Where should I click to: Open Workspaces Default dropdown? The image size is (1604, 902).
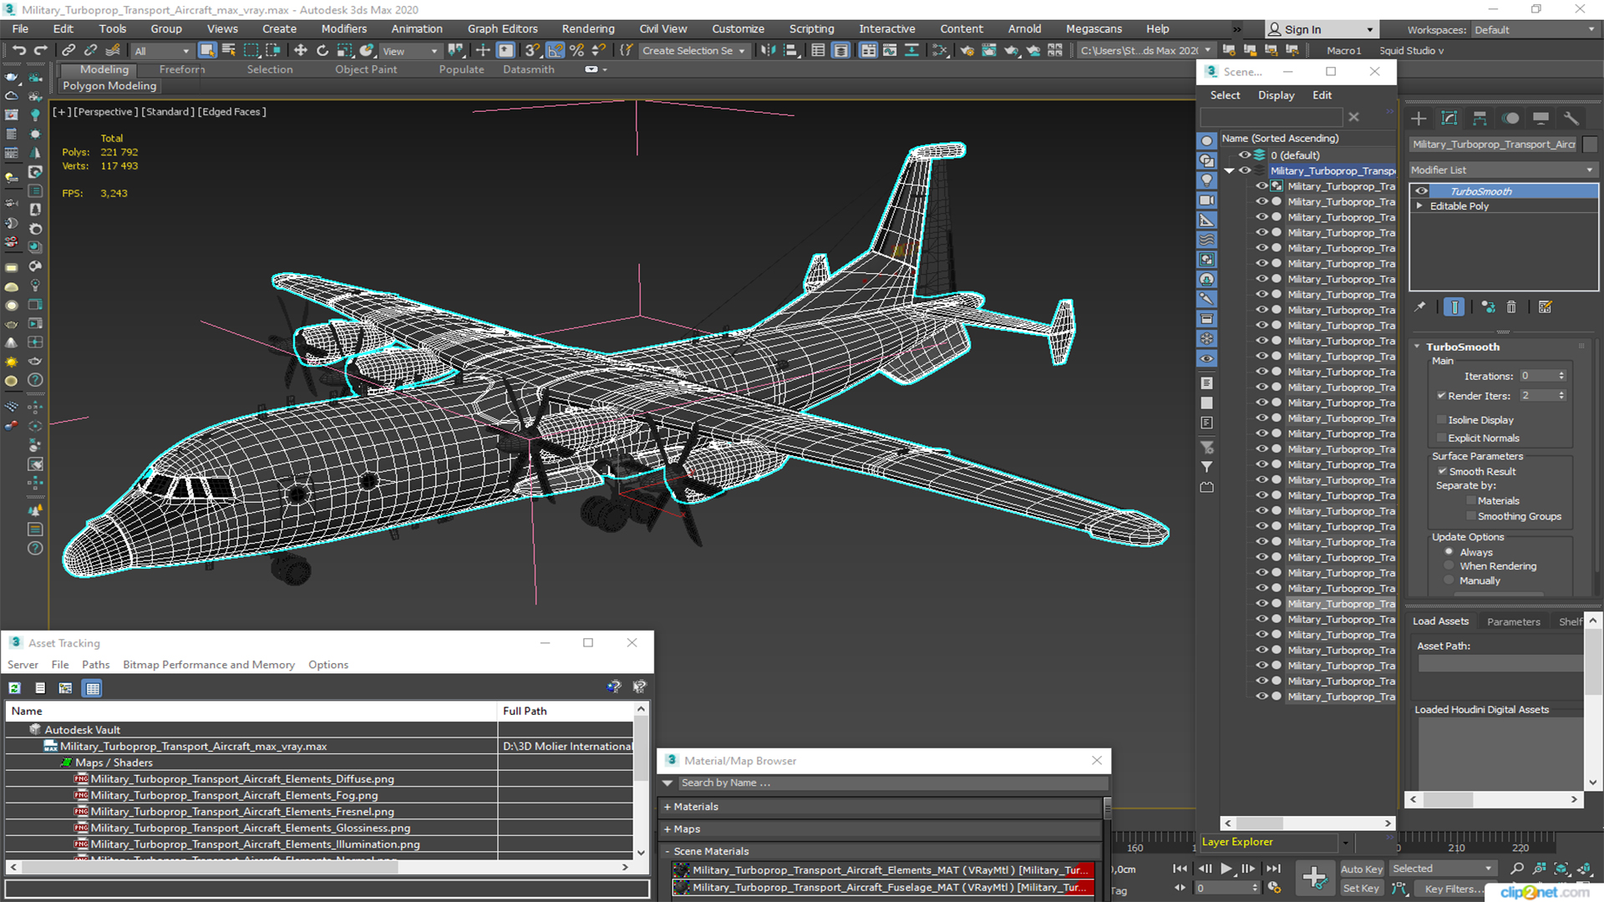pyautogui.click(x=1535, y=30)
